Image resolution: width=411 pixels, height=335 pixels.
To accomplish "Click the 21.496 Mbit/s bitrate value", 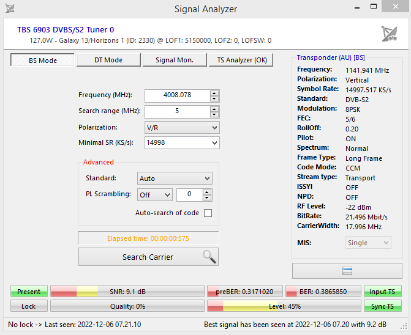I will point(366,217).
